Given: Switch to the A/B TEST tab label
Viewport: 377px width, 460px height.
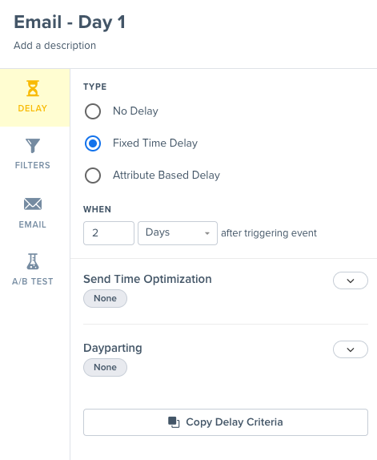Looking at the screenshot, I should (33, 281).
